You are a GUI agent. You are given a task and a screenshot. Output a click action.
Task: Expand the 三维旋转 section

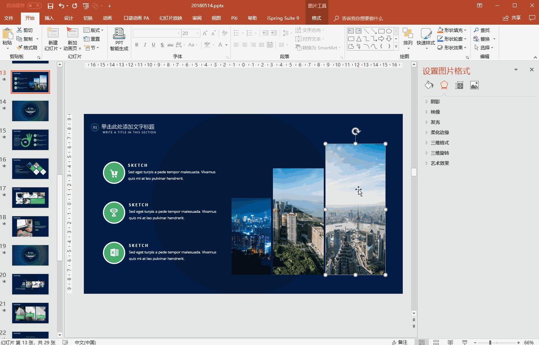click(x=440, y=153)
